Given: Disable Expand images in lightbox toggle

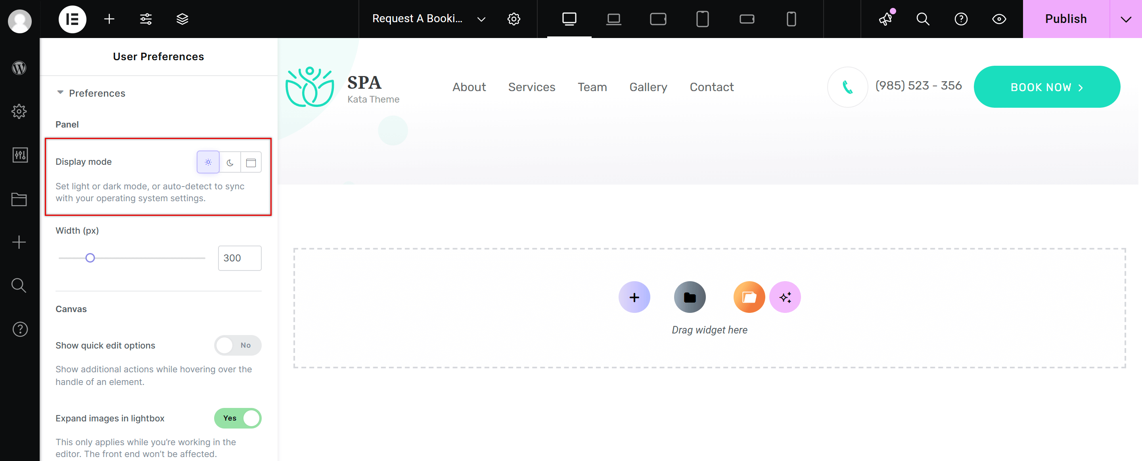Looking at the screenshot, I should [x=238, y=418].
